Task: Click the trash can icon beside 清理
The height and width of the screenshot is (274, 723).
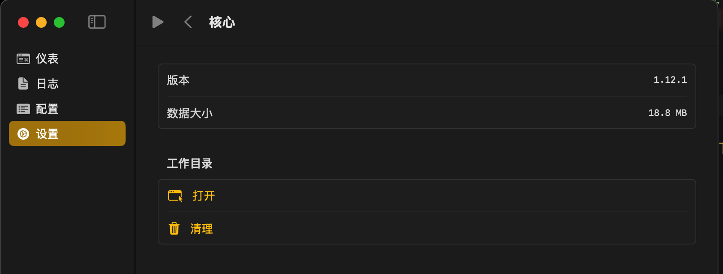Action: [174, 228]
